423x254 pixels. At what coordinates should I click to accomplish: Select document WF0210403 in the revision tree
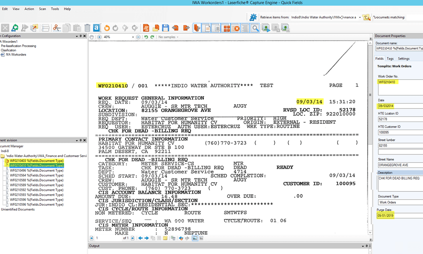click(37, 161)
